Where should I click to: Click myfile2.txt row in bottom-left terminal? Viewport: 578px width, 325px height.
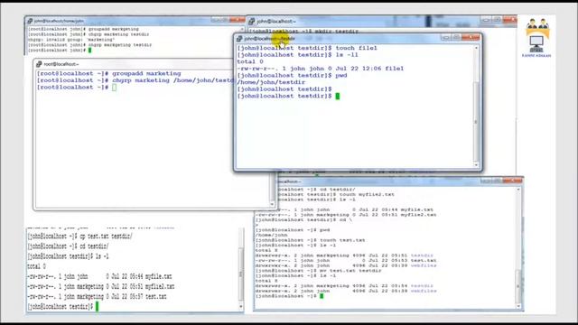(100, 286)
